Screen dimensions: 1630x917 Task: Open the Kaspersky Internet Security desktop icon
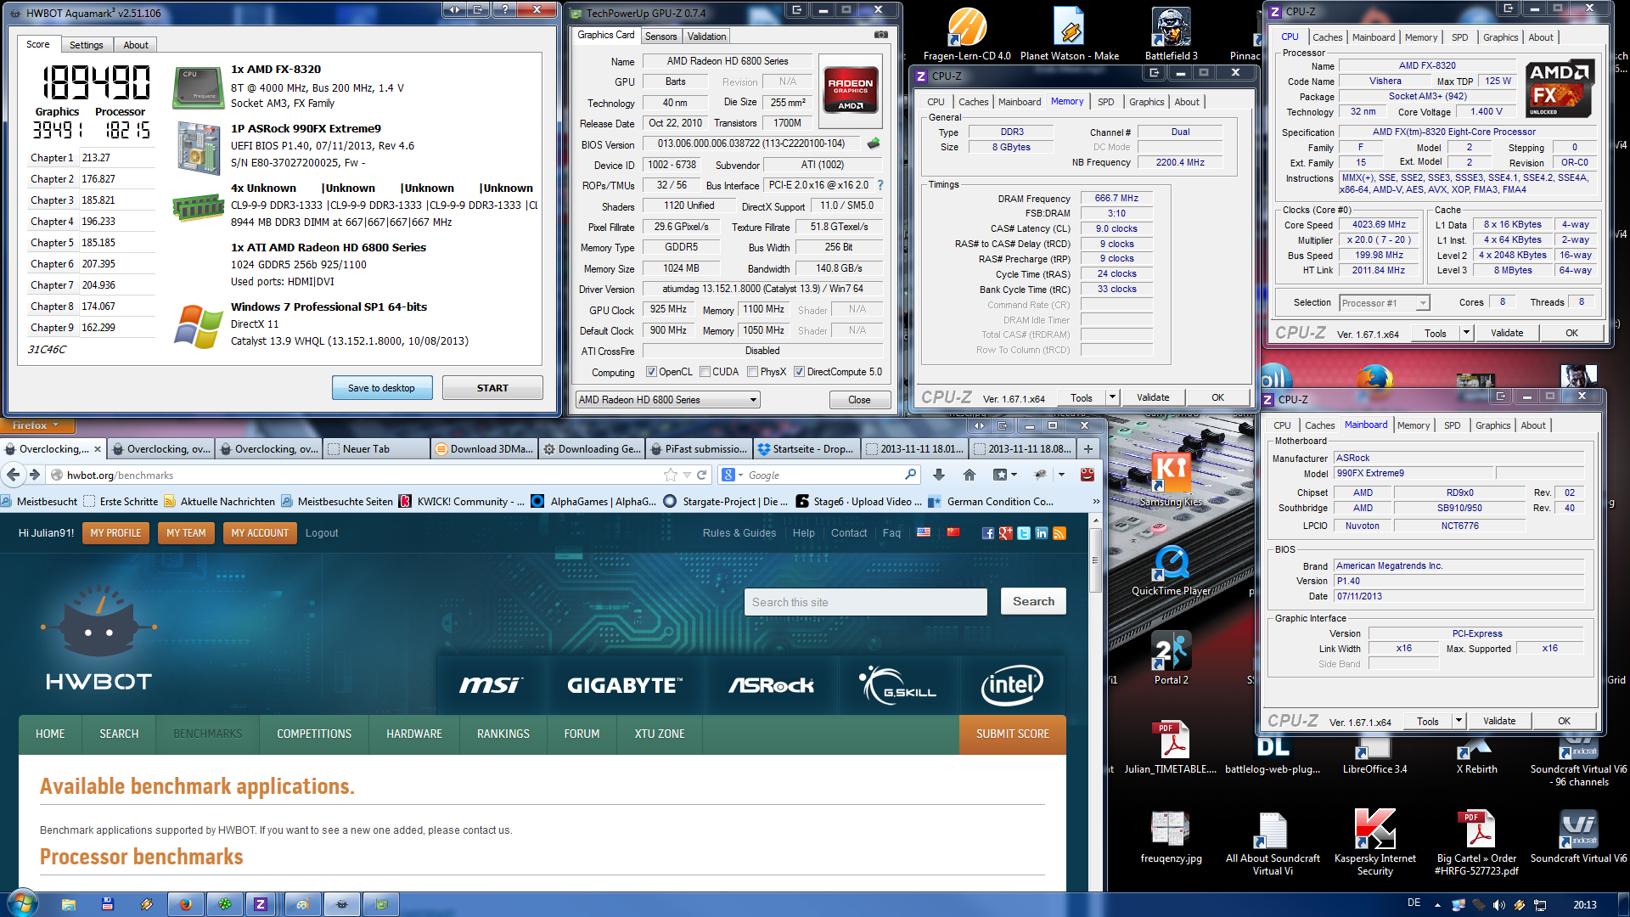point(1375,841)
